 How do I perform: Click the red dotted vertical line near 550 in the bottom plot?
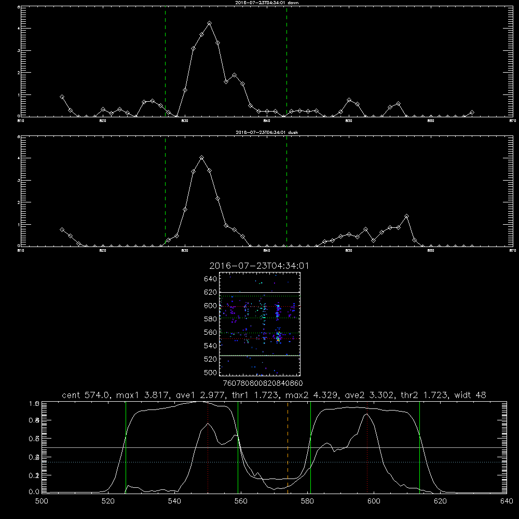click(x=208, y=447)
